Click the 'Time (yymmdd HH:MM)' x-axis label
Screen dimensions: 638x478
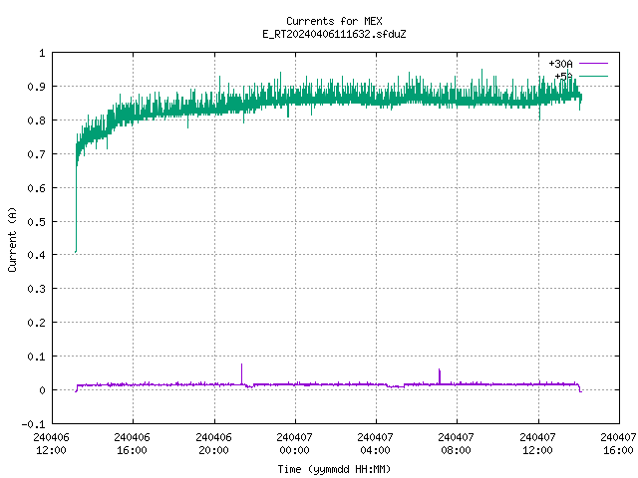pos(334,469)
